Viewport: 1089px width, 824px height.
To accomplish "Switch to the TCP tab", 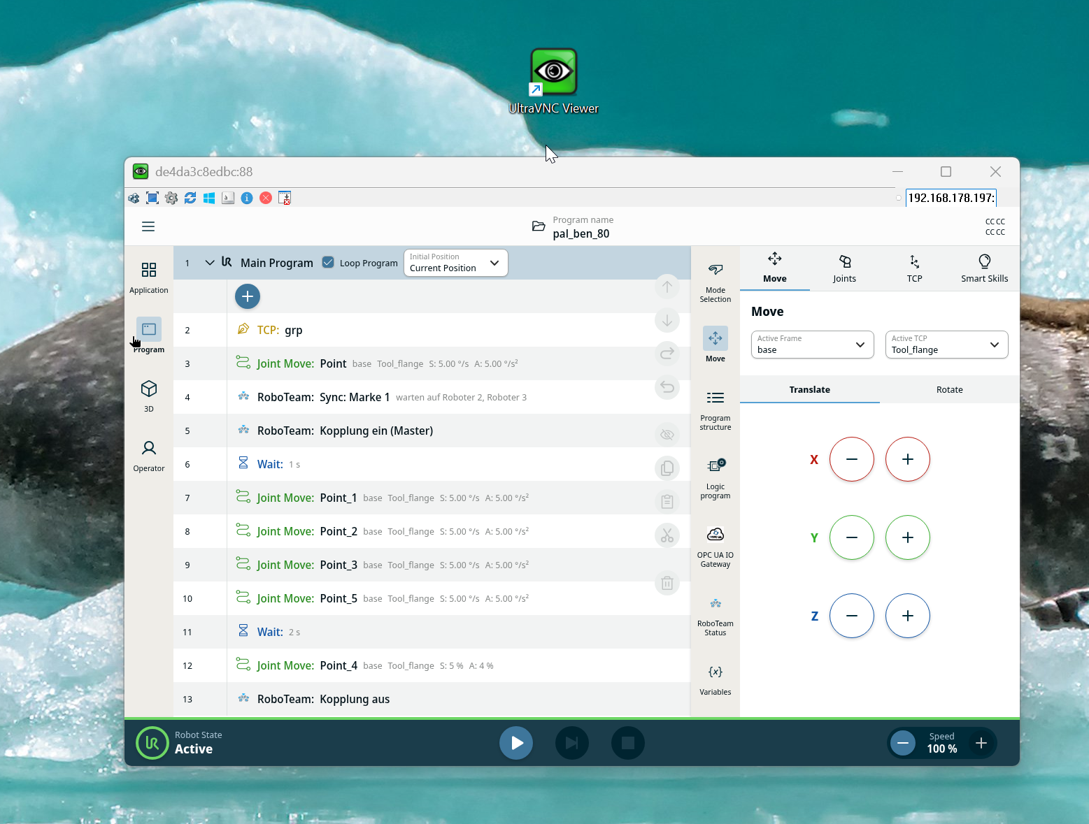I will pos(915,268).
